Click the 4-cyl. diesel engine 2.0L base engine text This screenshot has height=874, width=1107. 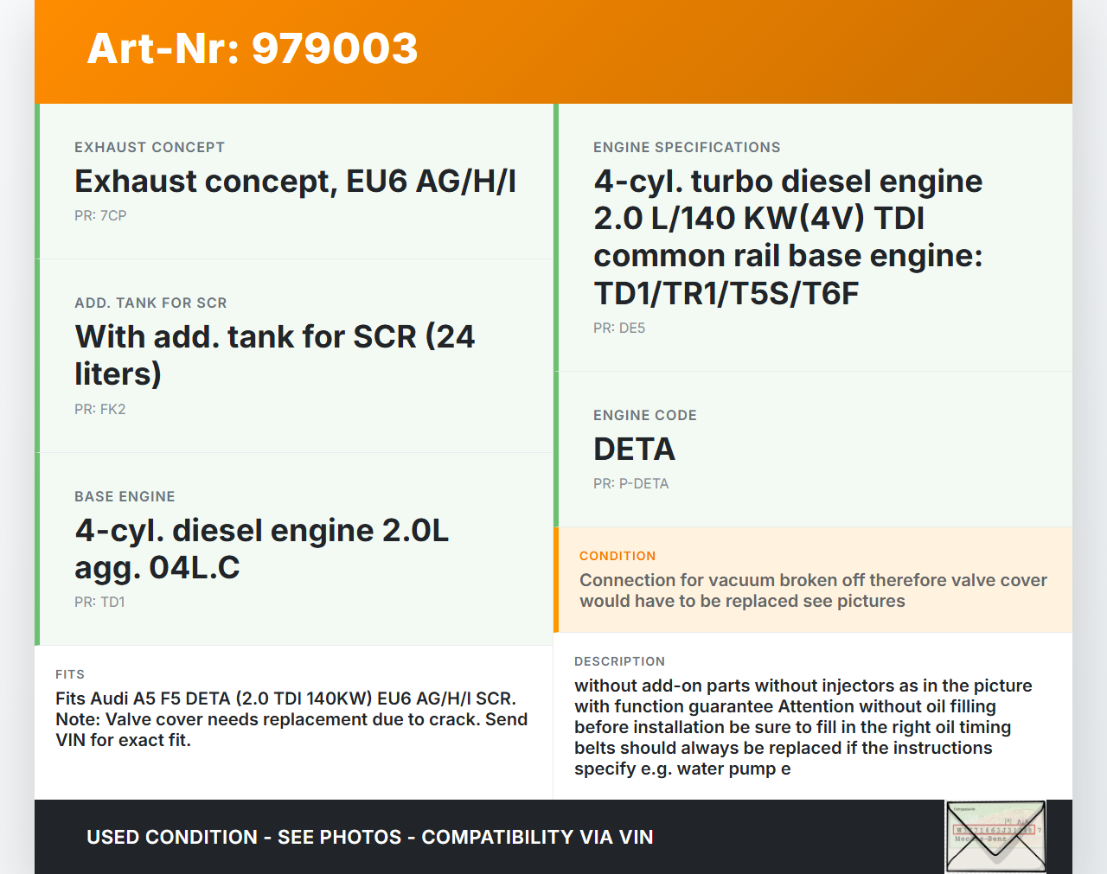coord(261,548)
